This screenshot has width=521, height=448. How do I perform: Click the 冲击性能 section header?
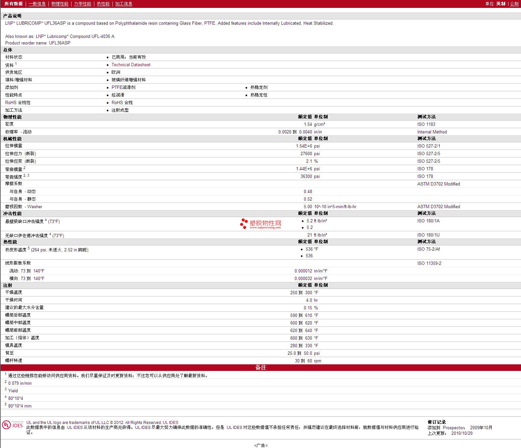pyautogui.click(x=261, y=213)
